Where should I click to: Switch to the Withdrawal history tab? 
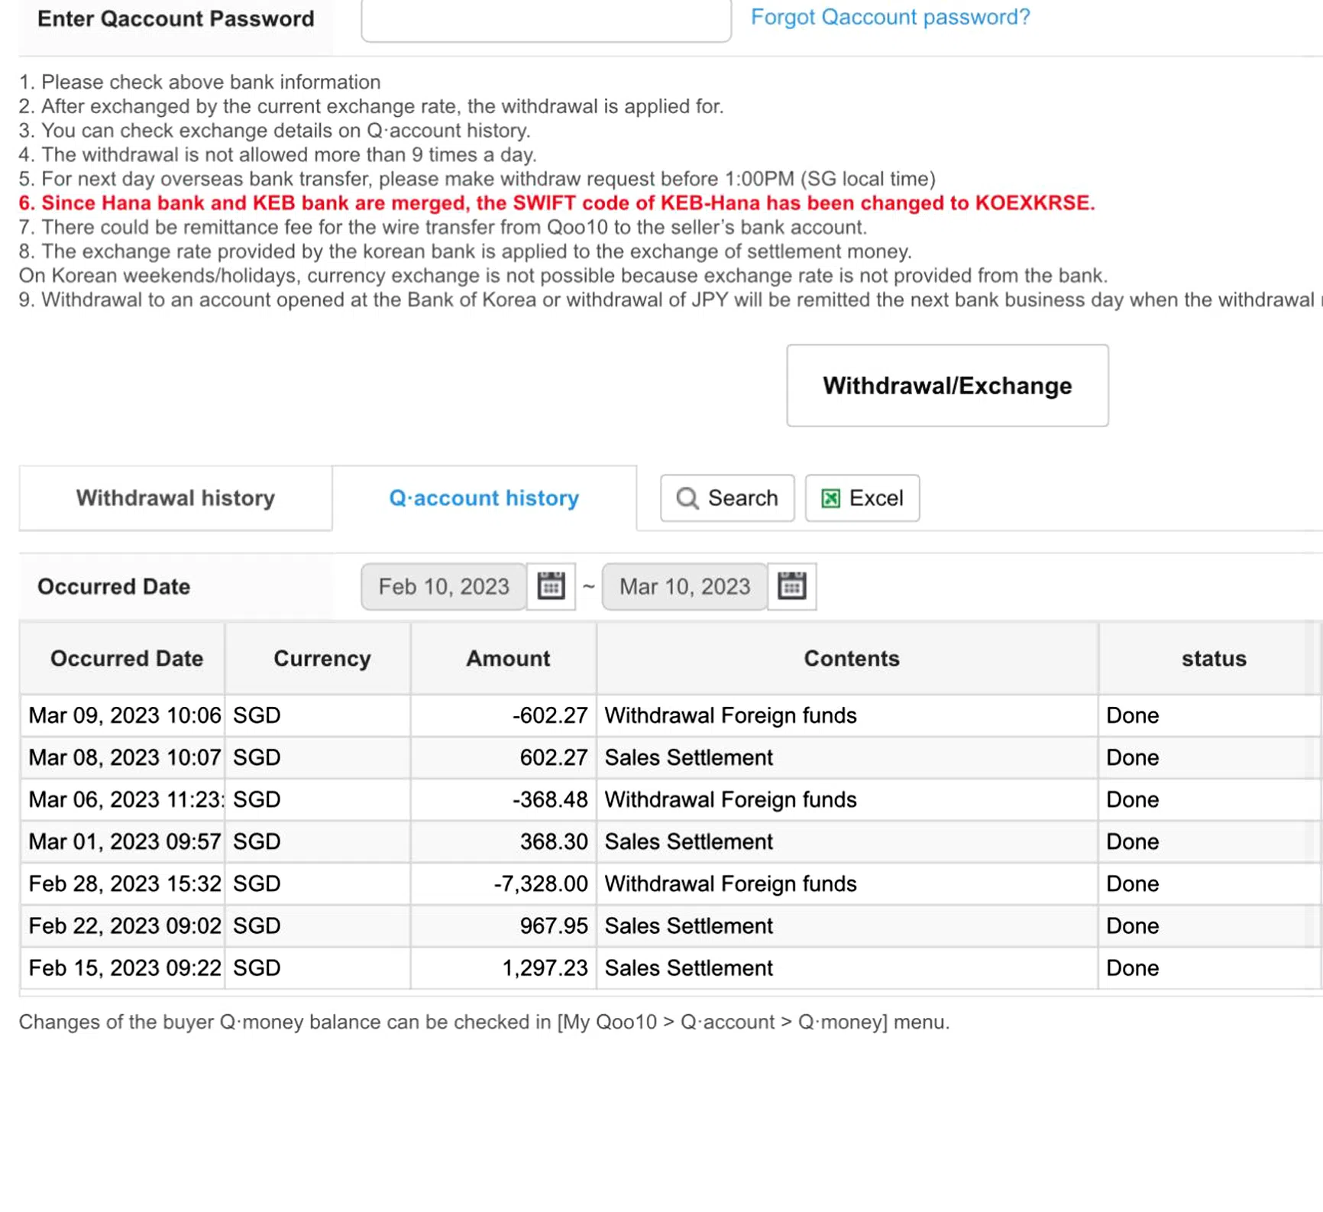(x=175, y=498)
